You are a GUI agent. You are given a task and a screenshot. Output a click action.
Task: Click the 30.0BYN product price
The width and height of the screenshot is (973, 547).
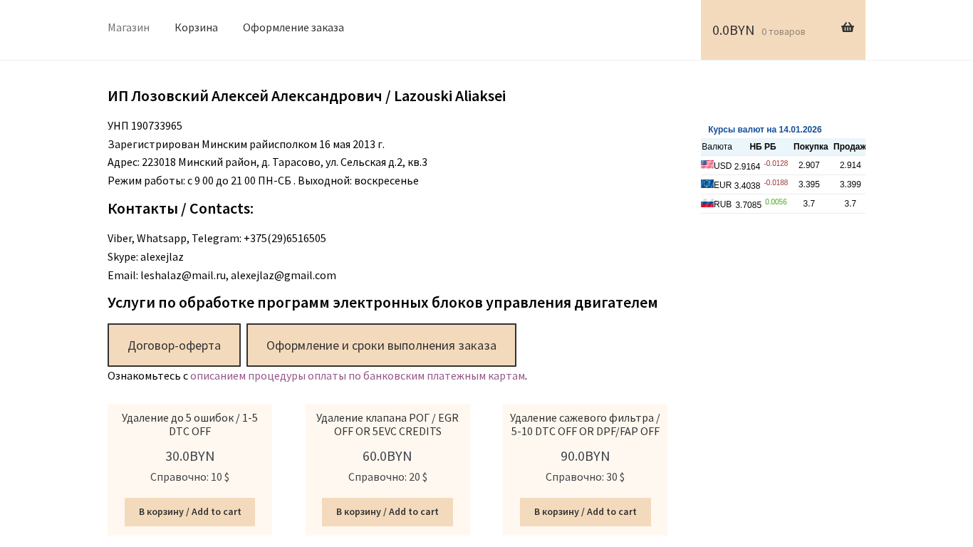(x=189, y=457)
